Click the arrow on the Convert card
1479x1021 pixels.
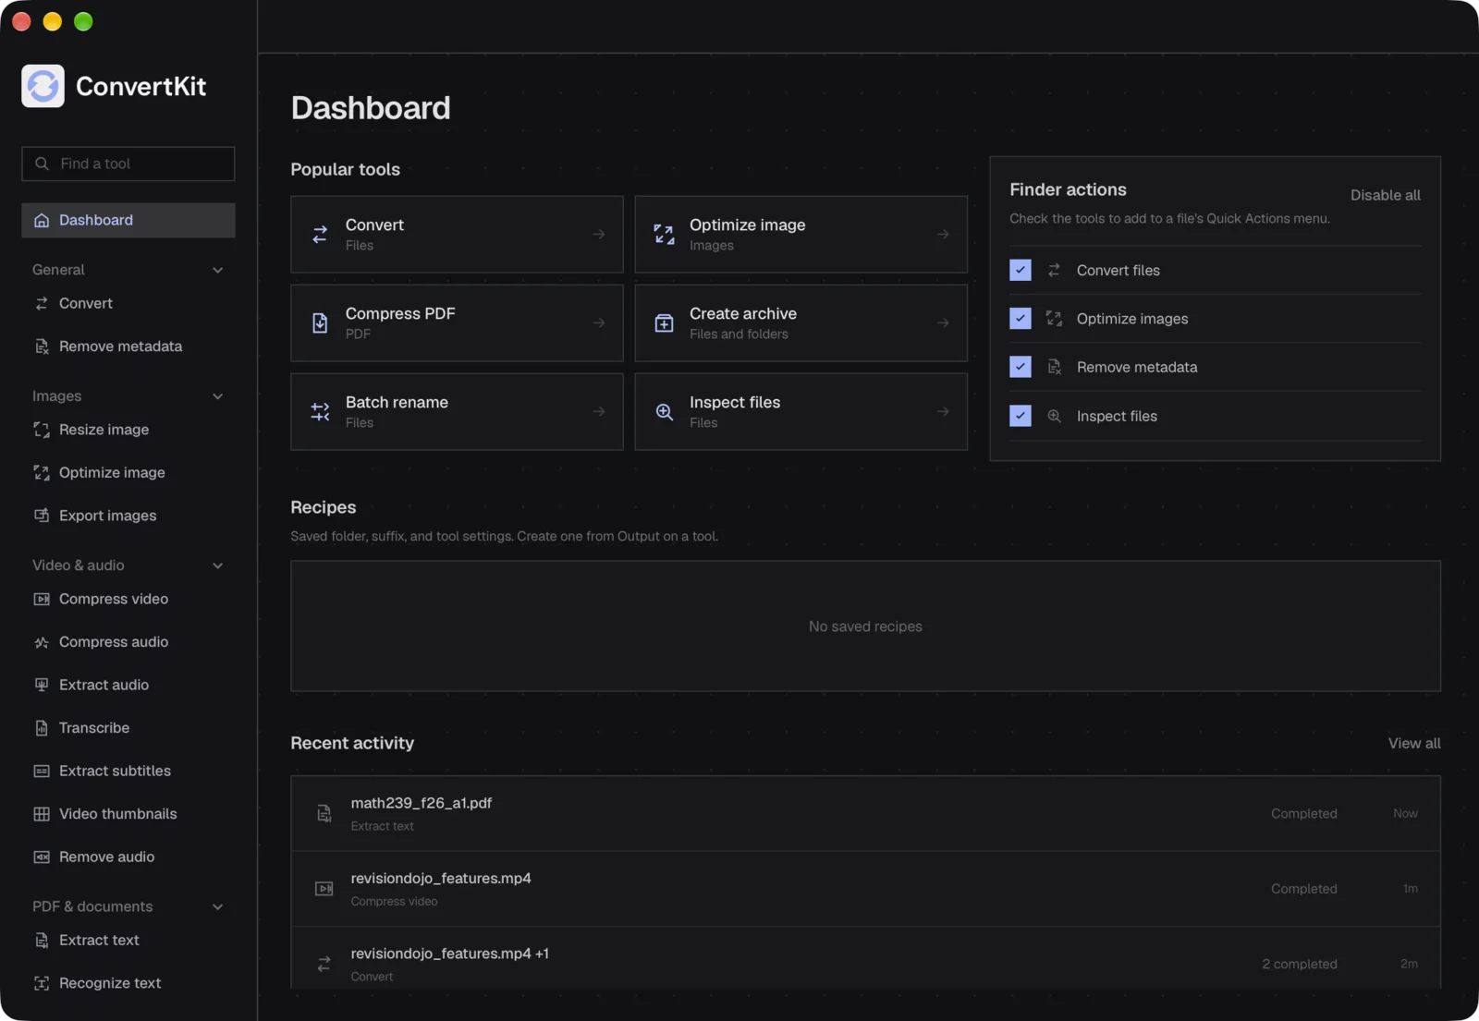(x=599, y=234)
